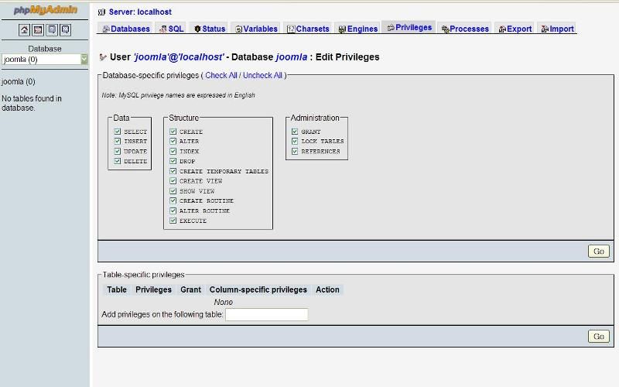
Task: Click the MySQL documentation icon in sidebar
Action: (65, 29)
